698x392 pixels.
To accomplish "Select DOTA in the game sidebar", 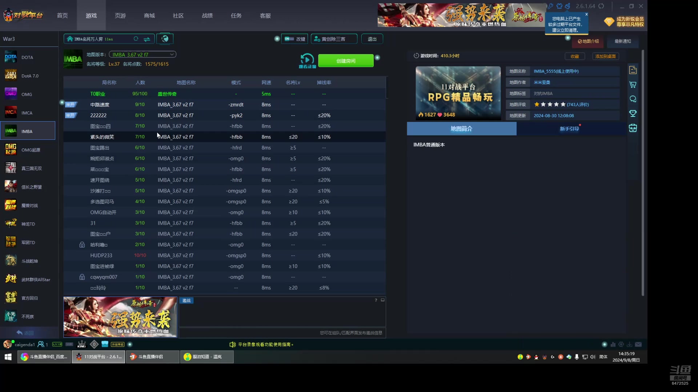I will (x=28, y=57).
